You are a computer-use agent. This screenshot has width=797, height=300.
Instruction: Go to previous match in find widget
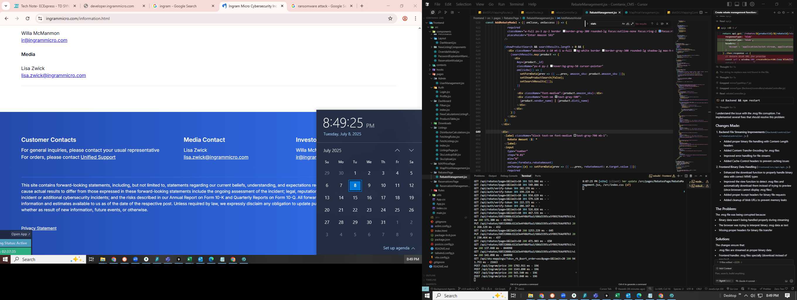pyautogui.click(x=652, y=23)
